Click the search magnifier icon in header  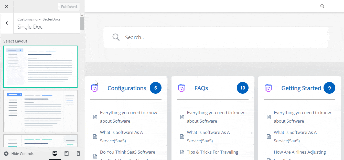pyautogui.click(x=322, y=6)
